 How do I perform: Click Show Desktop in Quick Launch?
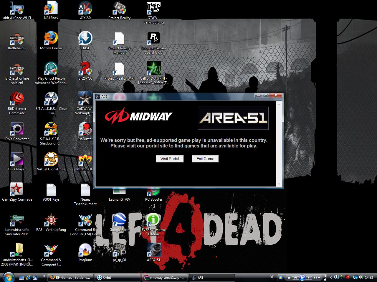click(22, 277)
